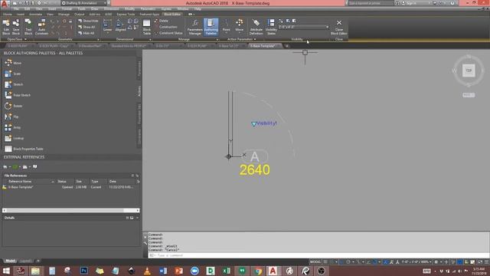Open the annotation scale dropdown in status bar

point(416,261)
